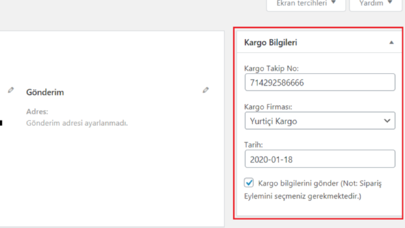Open the Ekran tercihleri dropdown
405x228 pixels.
pos(306,4)
